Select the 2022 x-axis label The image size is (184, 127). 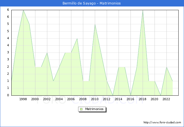166,99
